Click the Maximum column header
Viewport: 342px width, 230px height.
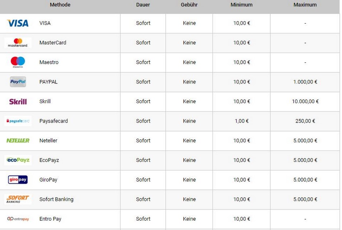305,5
